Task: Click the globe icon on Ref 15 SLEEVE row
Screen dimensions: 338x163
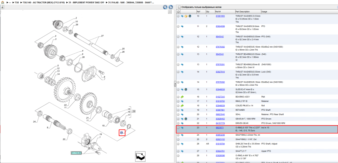Action: pos(186,89)
